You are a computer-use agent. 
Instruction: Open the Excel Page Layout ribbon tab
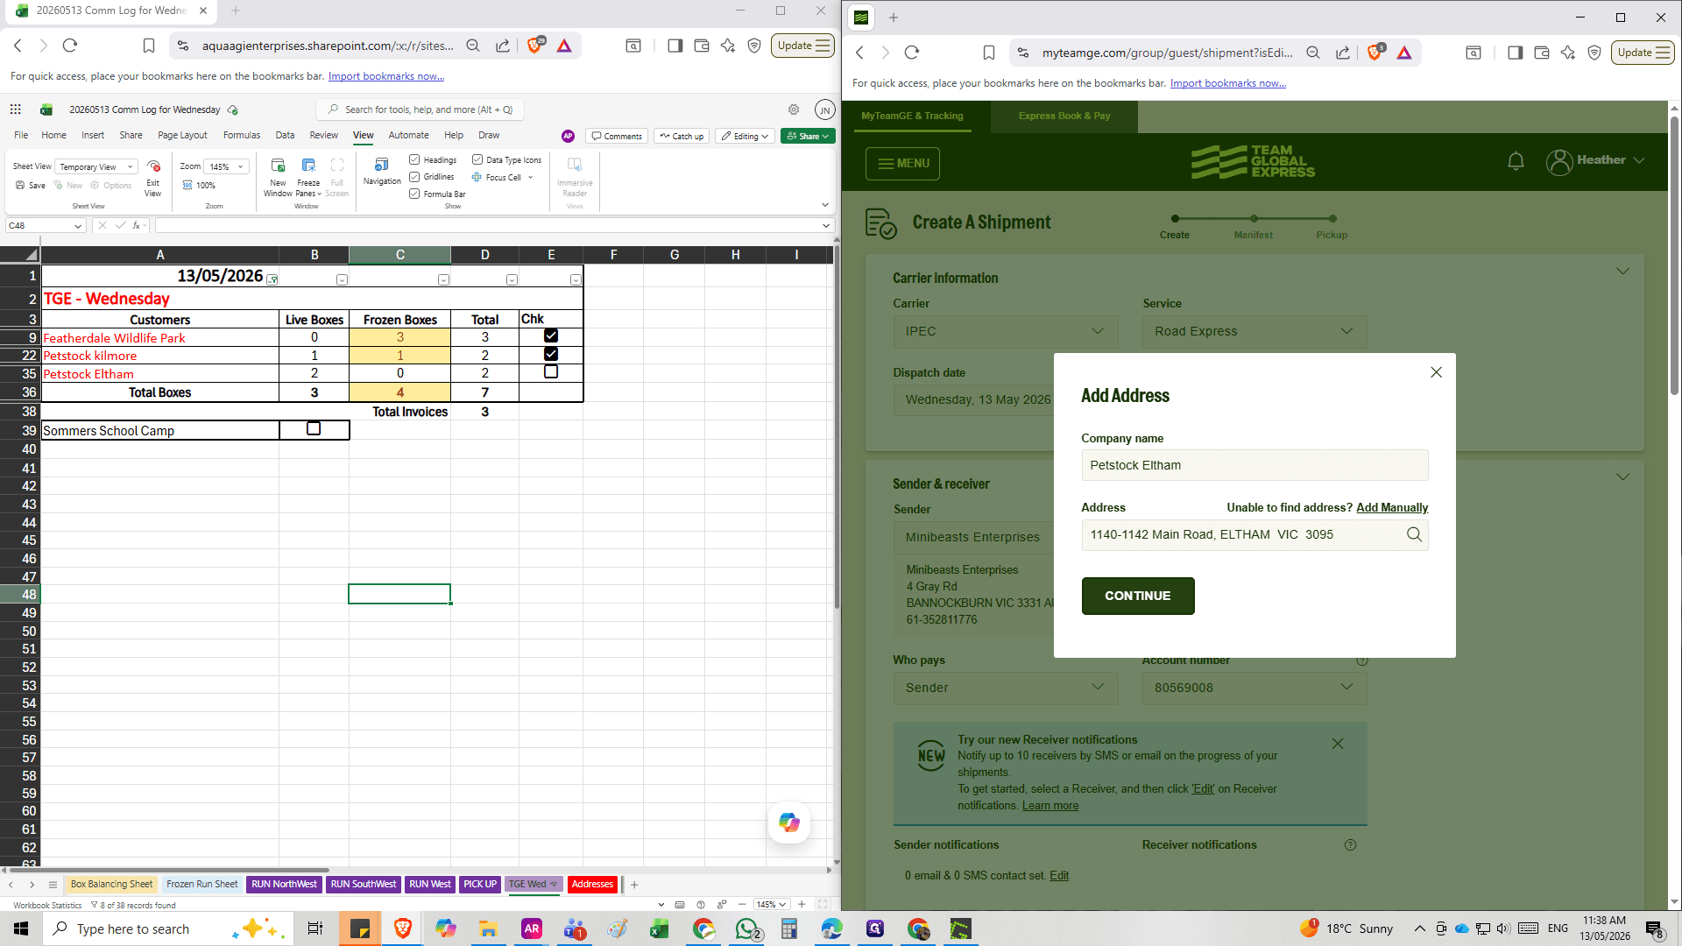[182, 135]
